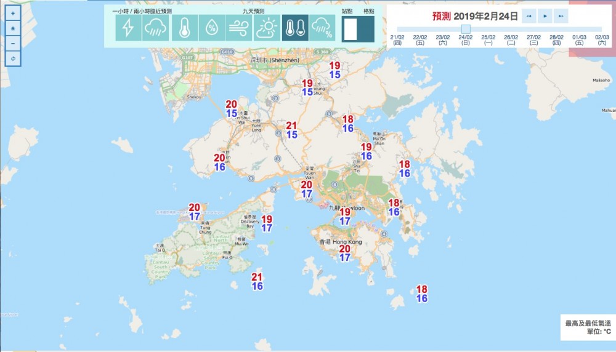Jump to 21/02 (四) on timeline

397,39
